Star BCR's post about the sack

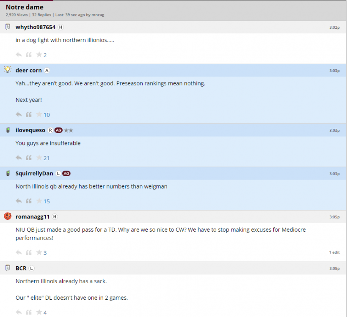pyautogui.click(x=39, y=312)
